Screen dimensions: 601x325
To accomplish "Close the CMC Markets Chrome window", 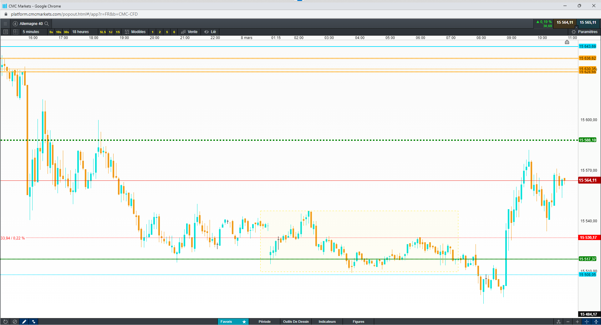I will (594, 6).
